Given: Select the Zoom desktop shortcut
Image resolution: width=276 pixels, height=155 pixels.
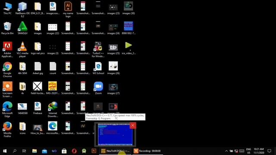Looking at the screenshot, I should 98,88.
